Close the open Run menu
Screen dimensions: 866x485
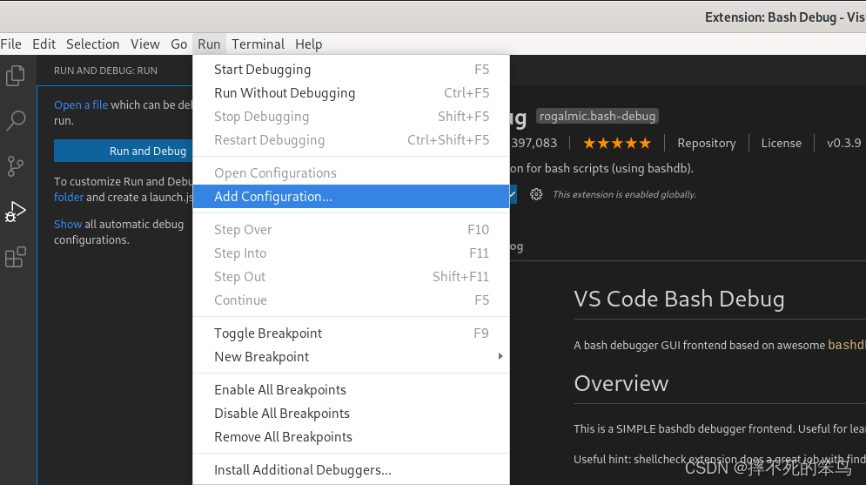point(210,44)
